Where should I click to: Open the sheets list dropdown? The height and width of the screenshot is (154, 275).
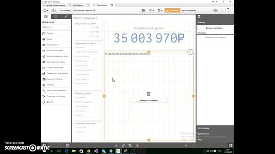click(x=216, y=10)
